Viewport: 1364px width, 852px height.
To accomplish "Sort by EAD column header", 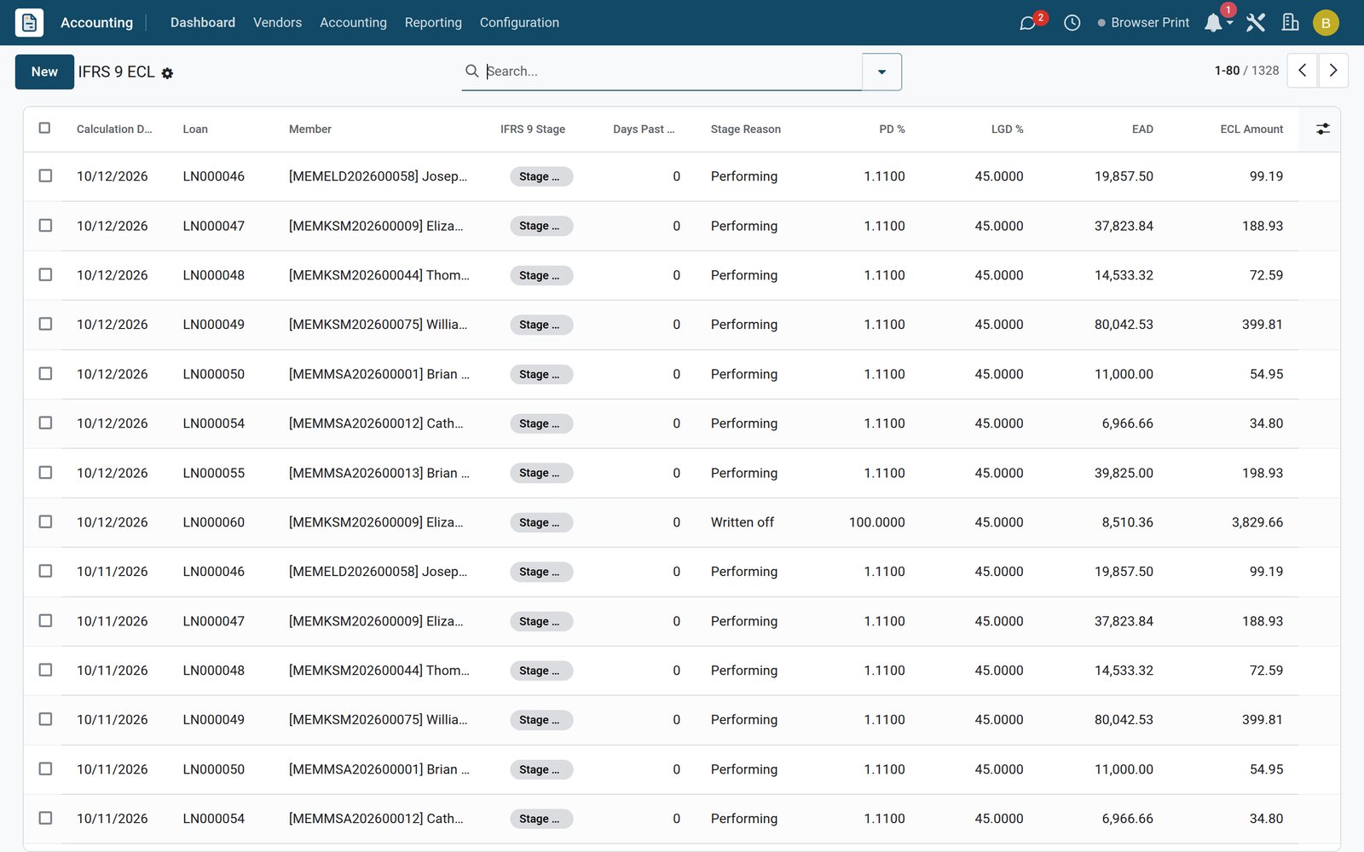I will point(1142,130).
